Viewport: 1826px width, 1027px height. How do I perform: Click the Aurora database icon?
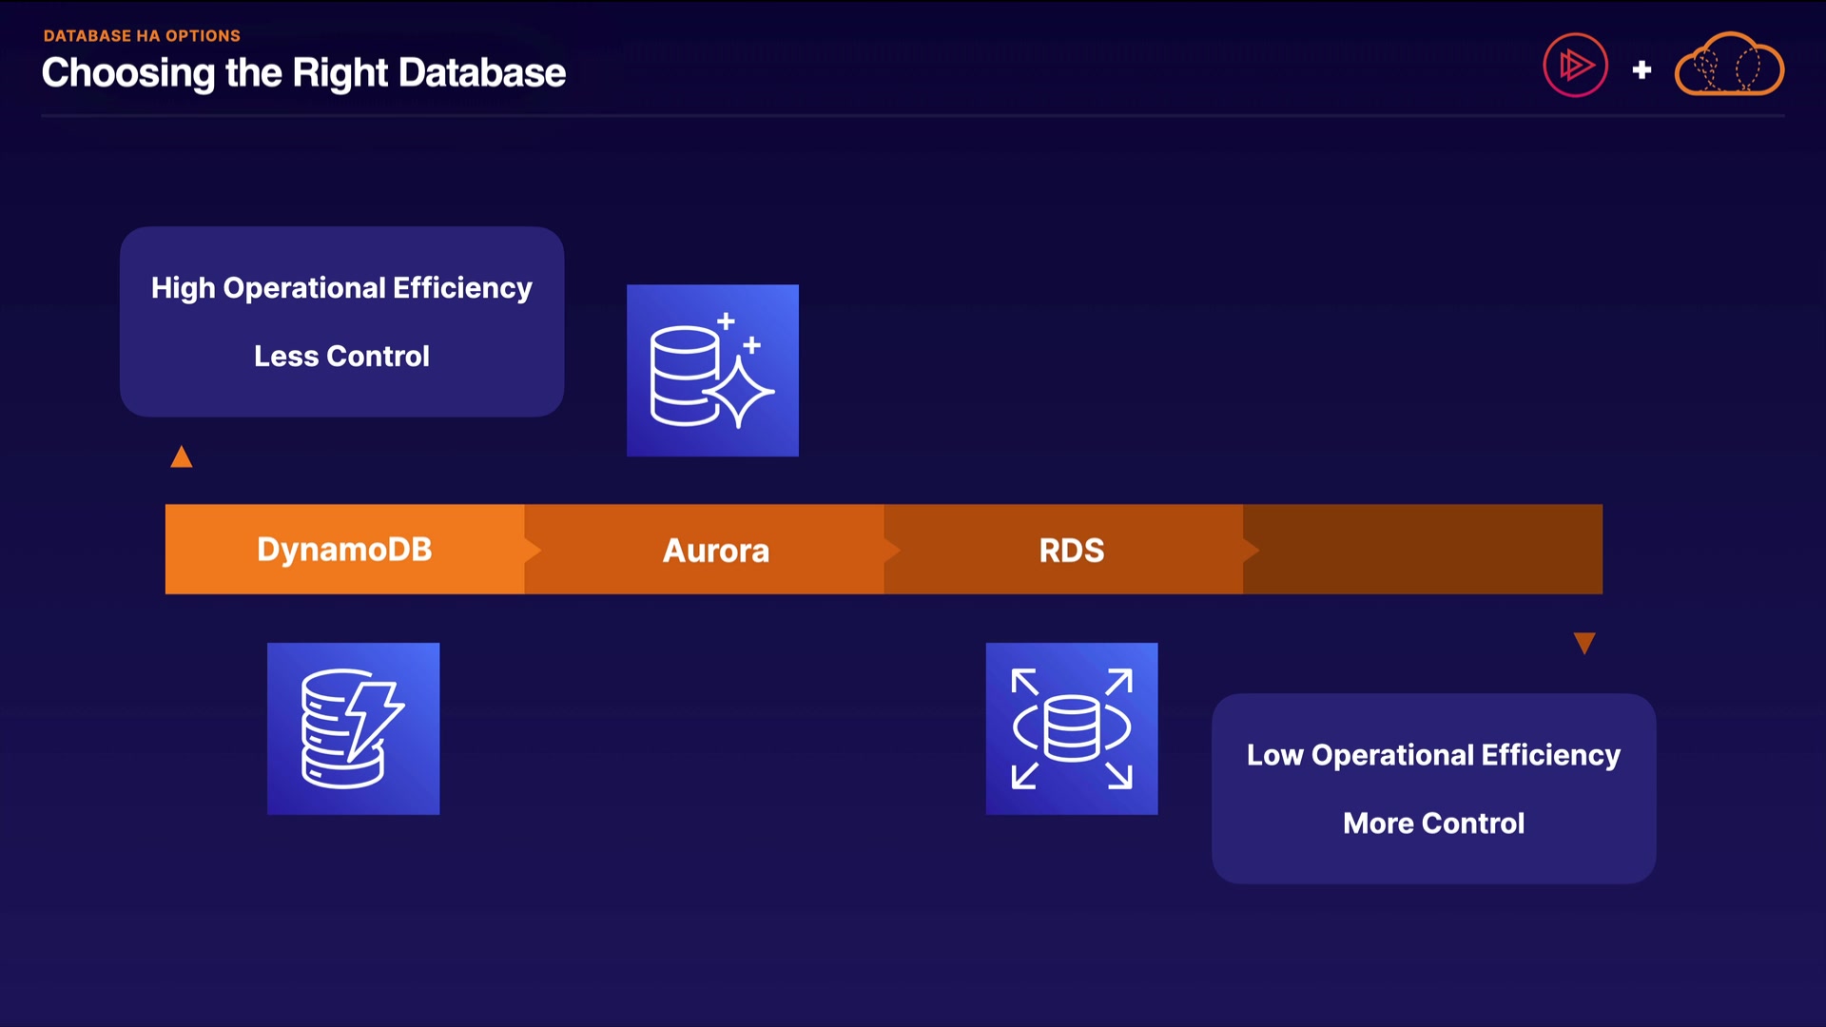tap(712, 371)
